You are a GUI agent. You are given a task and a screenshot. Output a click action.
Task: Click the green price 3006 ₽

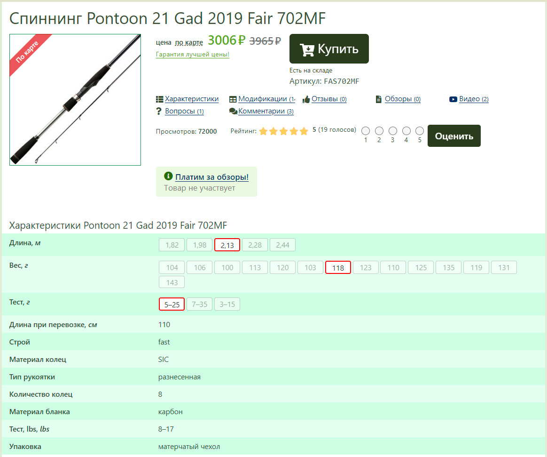tap(227, 40)
